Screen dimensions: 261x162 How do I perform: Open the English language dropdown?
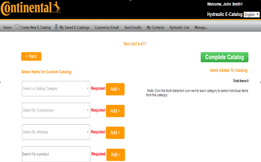point(252,14)
